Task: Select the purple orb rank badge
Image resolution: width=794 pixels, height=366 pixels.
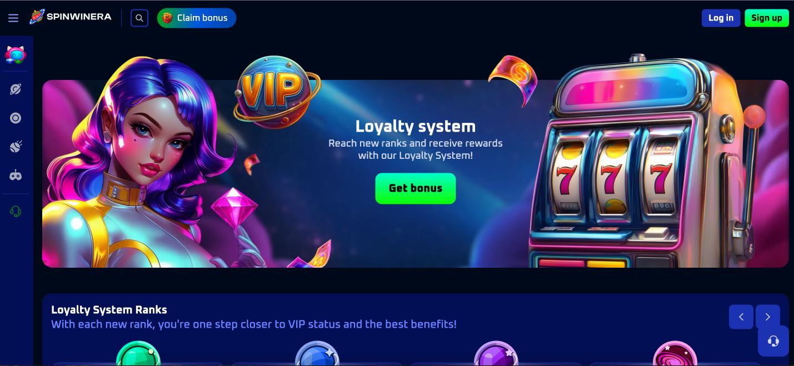Action: click(496, 353)
